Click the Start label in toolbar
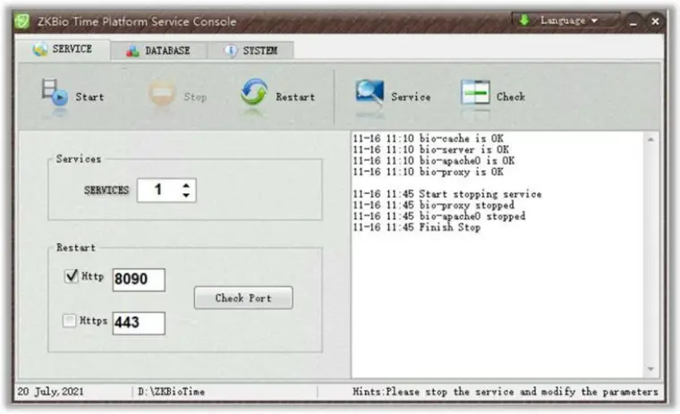This screenshot has width=680, height=414. coord(89,97)
